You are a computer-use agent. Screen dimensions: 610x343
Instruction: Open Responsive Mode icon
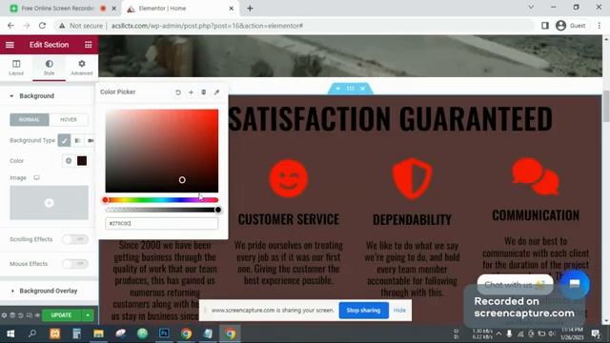(30, 315)
